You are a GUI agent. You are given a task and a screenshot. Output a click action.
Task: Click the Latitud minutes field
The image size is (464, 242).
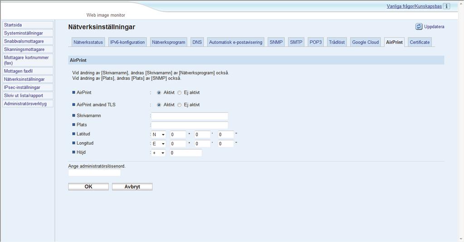pyautogui.click(x=202, y=135)
